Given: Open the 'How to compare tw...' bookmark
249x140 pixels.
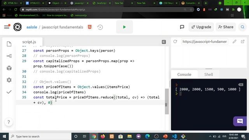Looking at the screenshot, I should coord(55,15).
